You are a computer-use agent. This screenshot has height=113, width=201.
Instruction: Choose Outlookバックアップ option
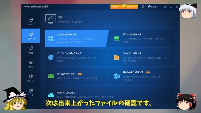(x=141, y=76)
